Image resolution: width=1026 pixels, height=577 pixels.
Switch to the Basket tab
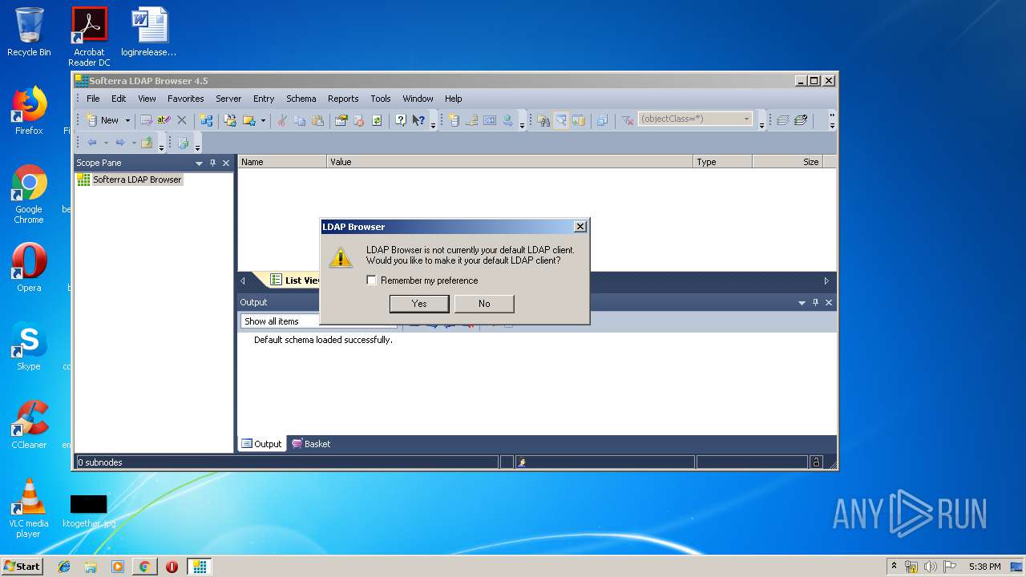[311, 444]
